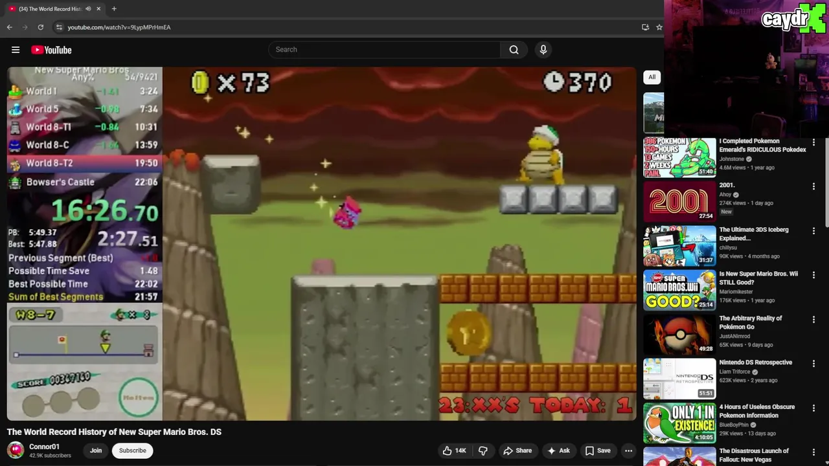Open the options menu for Disastrous Launch of Fallout
The image size is (829, 466).
813,452
